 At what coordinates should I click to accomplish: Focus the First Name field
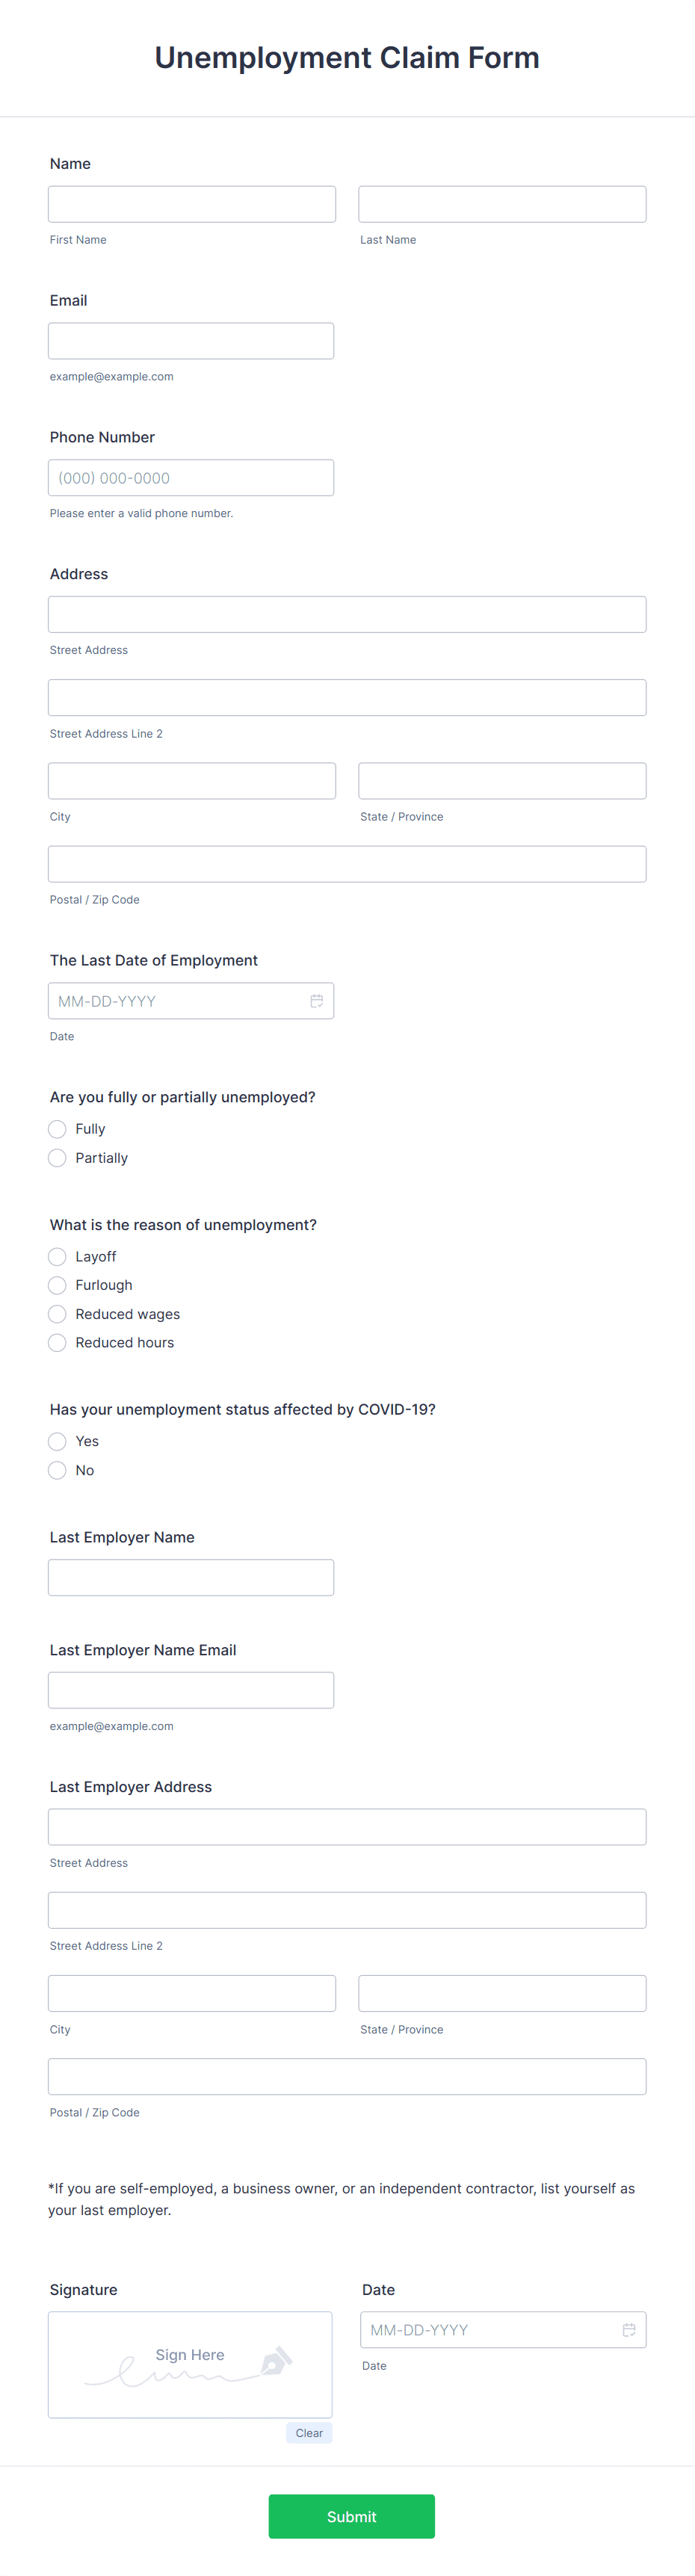pyautogui.click(x=192, y=204)
